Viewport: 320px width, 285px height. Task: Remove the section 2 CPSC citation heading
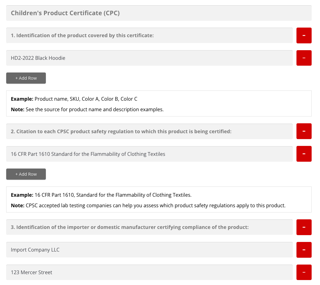click(304, 131)
